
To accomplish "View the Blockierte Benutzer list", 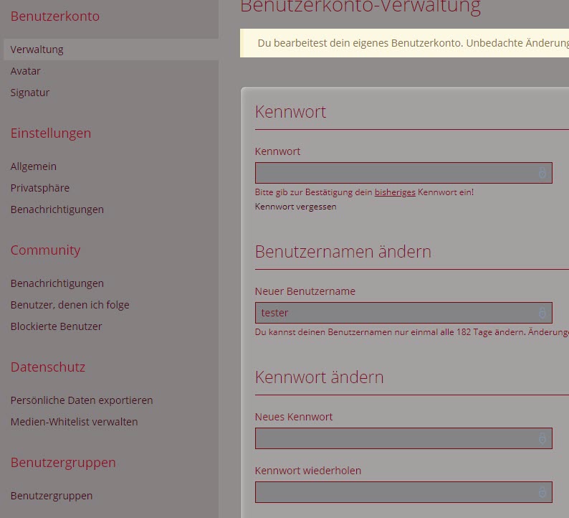I will [x=57, y=326].
